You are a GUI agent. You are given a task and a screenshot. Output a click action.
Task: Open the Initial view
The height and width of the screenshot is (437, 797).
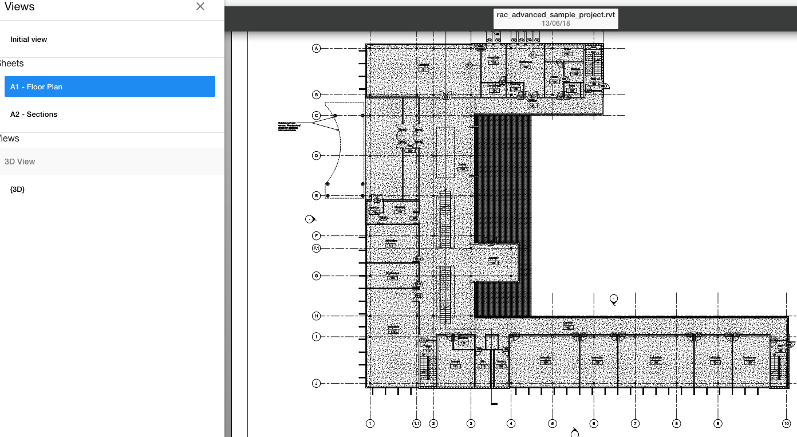[29, 40]
